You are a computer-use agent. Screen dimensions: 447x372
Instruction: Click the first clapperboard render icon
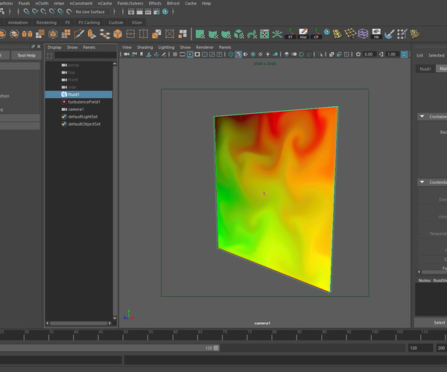(131, 12)
